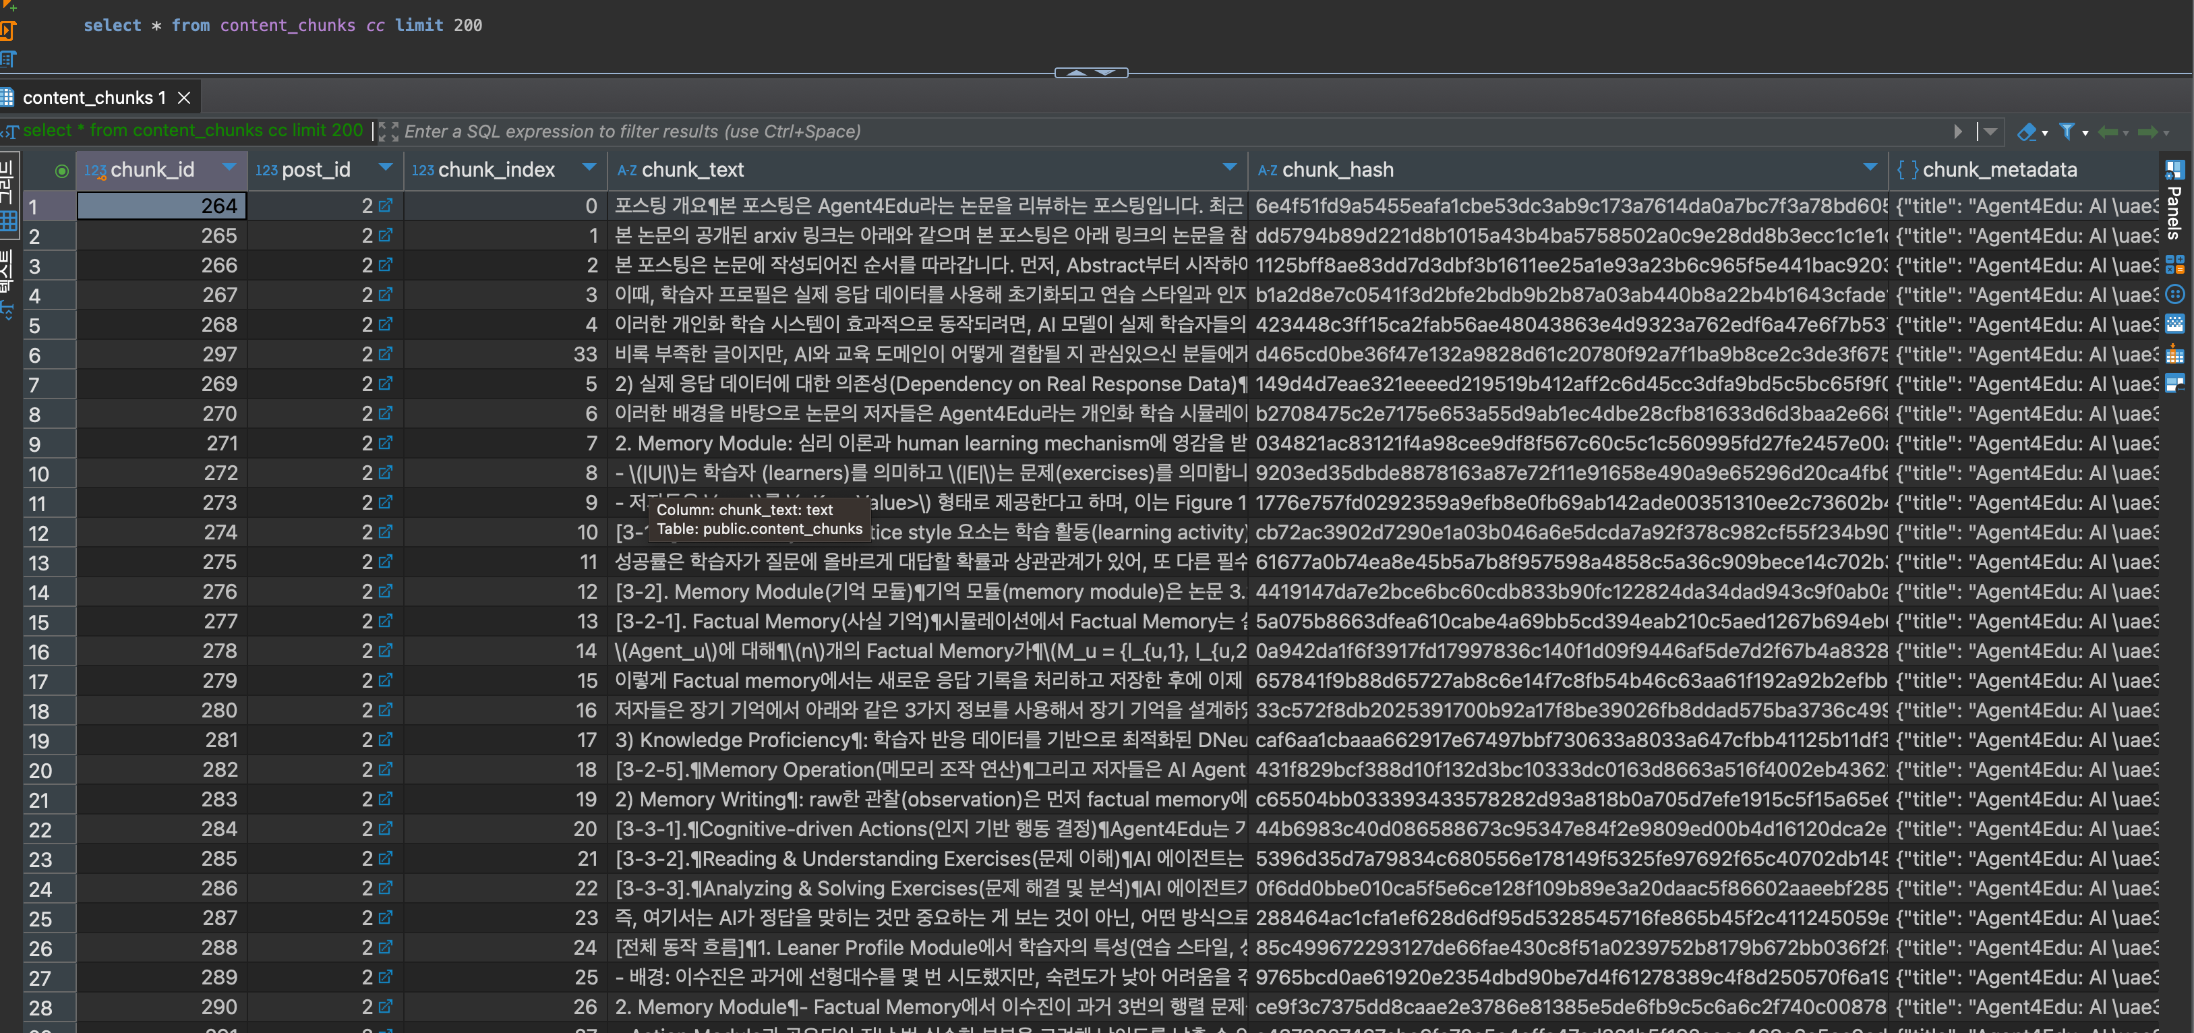The height and width of the screenshot is (1033, 2194).
Task: Click the expand filter panel arrows icon
Action: click(x=388, y=131)
